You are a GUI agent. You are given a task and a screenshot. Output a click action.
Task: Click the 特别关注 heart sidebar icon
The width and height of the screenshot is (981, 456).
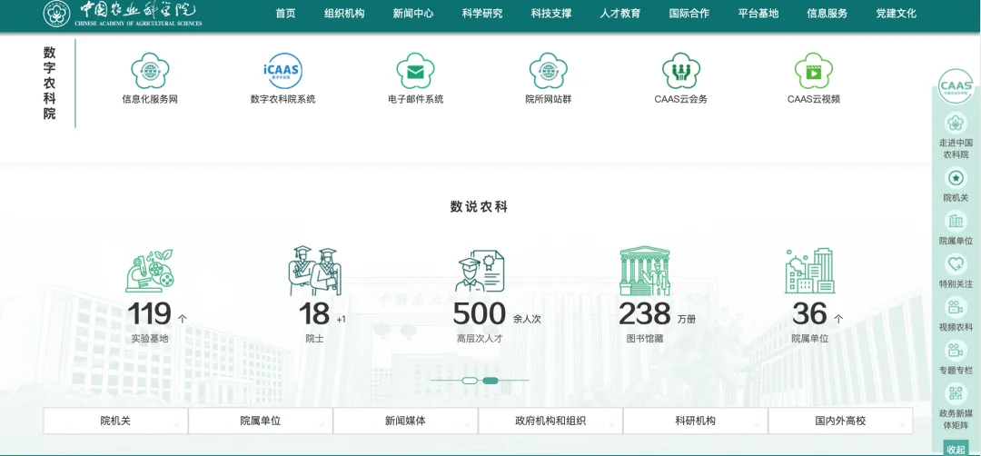[956, 264]
